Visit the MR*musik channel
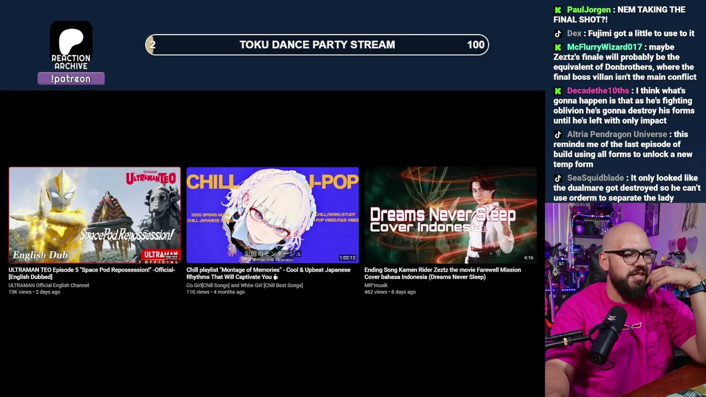Screen dimensions: 706x397 coord(376,286)
